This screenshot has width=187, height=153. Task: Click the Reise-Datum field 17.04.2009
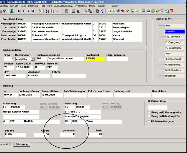24,68
